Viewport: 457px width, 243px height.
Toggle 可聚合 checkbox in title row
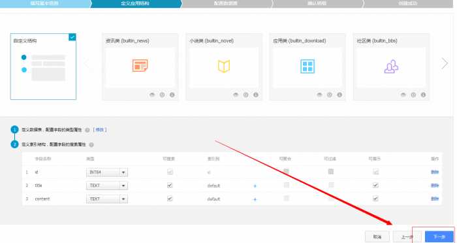click(286, 185)
